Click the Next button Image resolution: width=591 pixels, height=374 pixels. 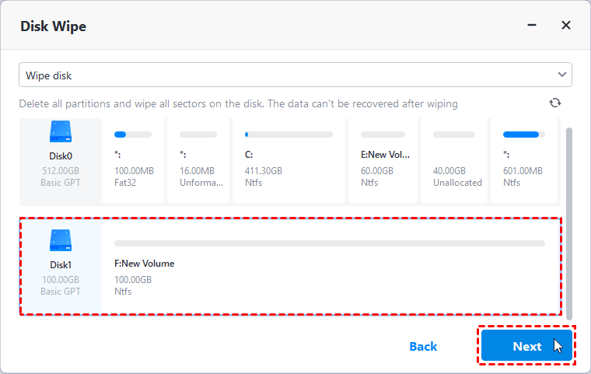click(526, 346)
